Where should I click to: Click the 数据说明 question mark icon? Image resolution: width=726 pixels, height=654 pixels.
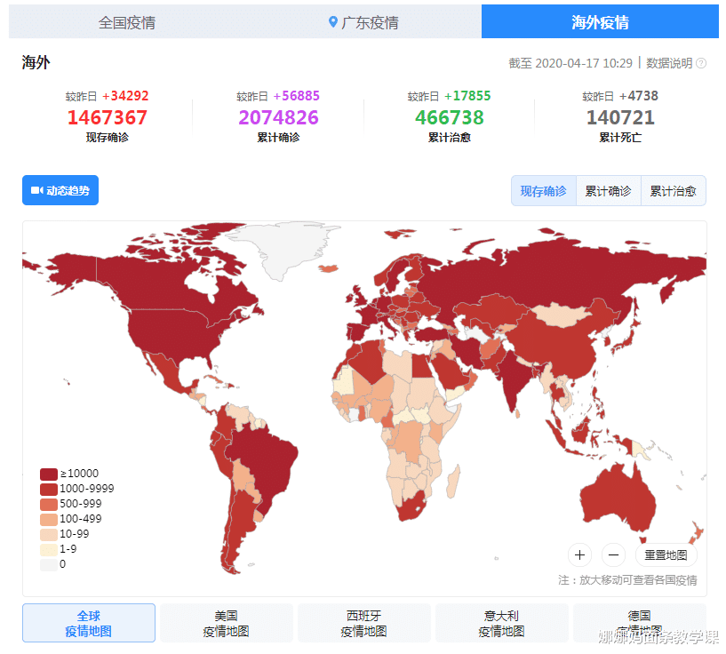pos(701,63)
